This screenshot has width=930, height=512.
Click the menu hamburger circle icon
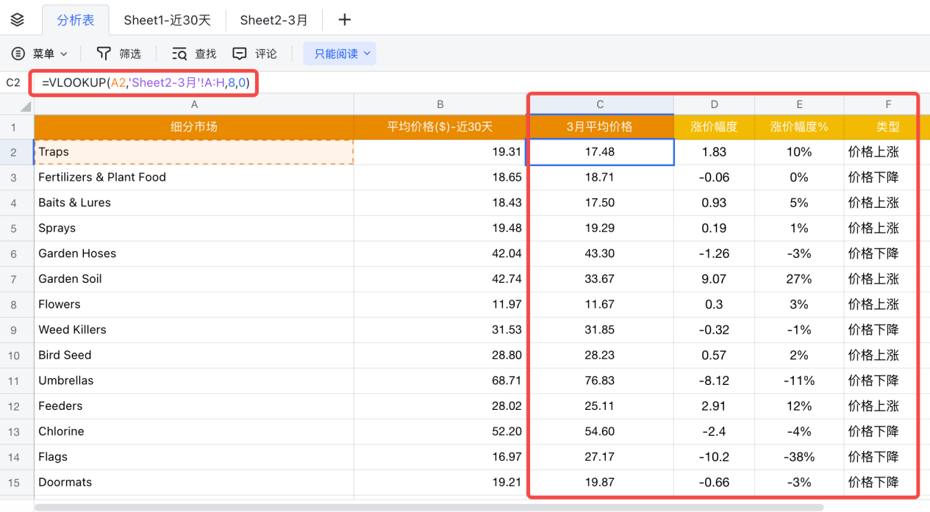tap(18, 54)
